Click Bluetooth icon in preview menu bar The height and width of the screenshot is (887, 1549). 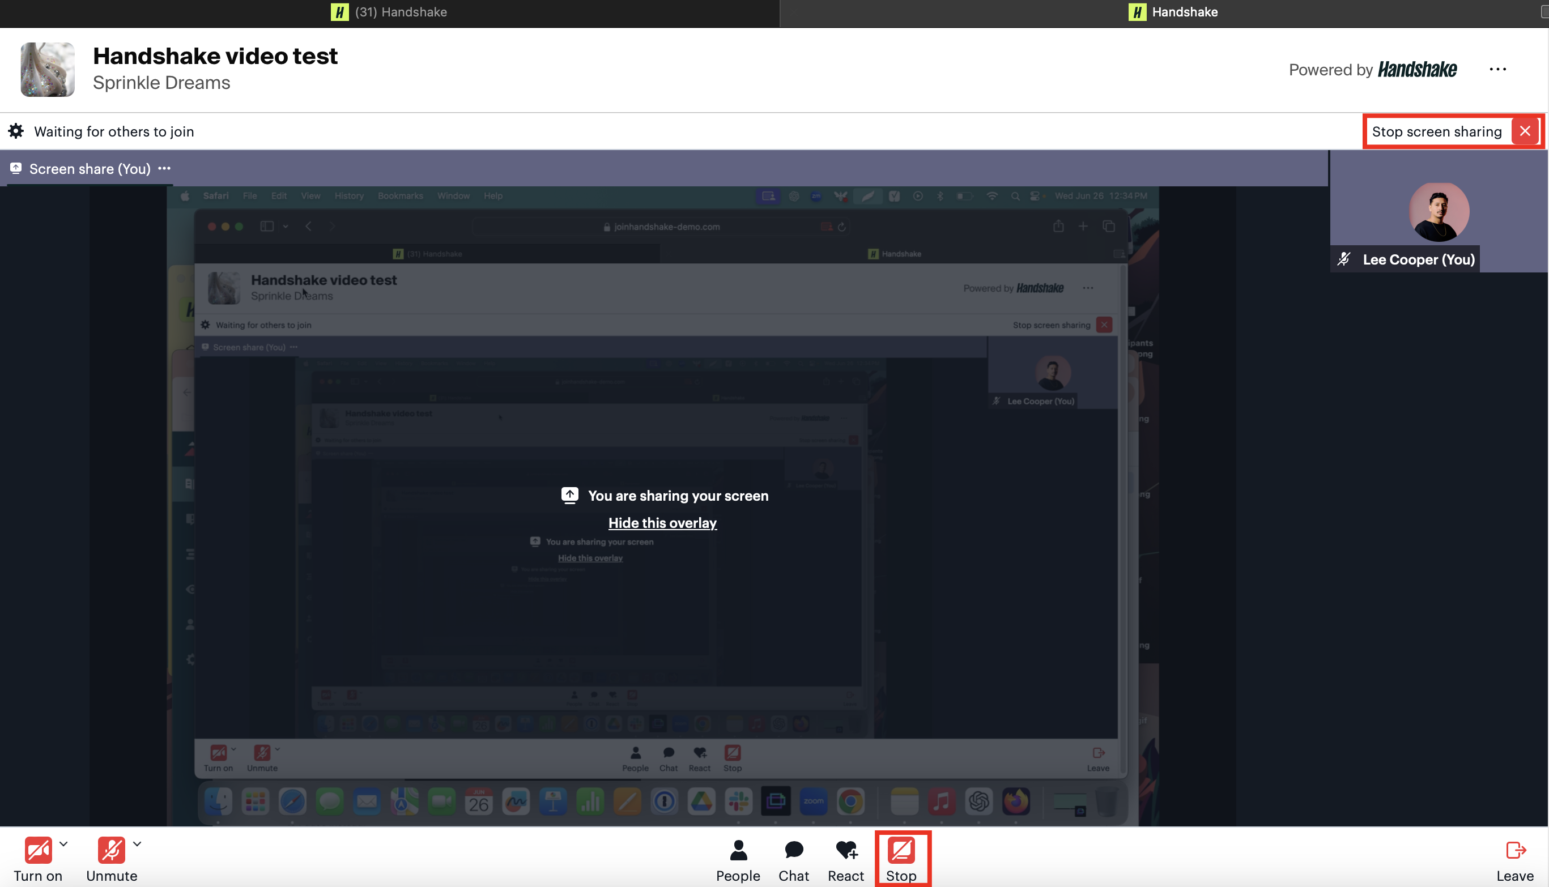coord(941,196)
